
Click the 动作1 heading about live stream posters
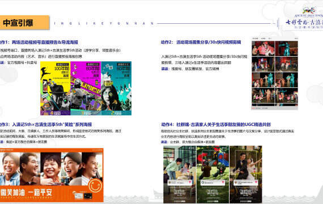pos(39,42)
